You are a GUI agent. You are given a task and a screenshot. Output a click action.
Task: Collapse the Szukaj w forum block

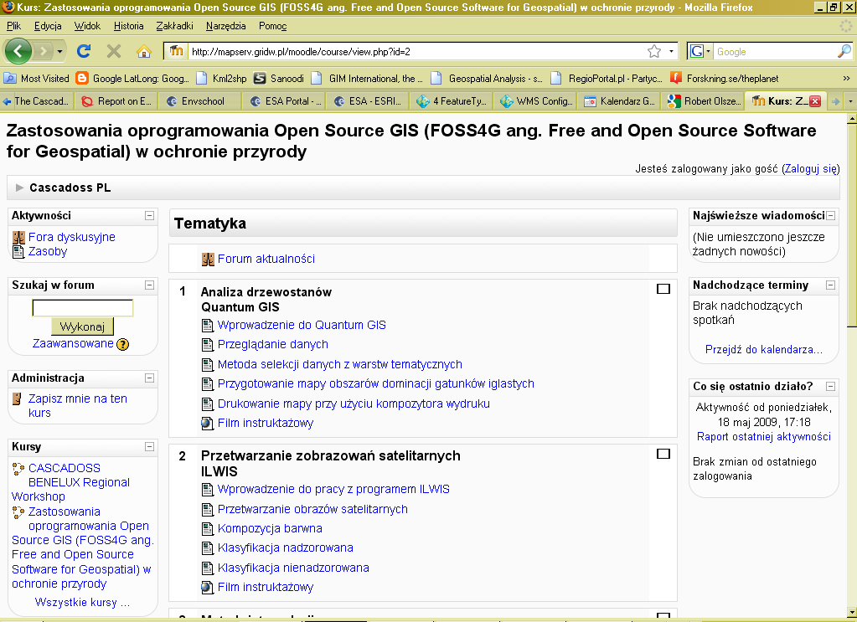149,285
